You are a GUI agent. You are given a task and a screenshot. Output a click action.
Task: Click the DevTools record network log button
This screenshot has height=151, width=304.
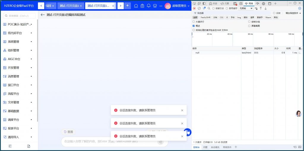[194, 8]
